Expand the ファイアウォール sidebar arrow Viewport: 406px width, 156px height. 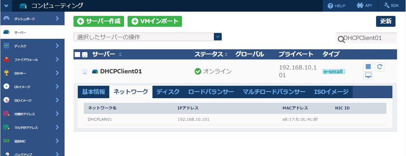tap(57, 59)
